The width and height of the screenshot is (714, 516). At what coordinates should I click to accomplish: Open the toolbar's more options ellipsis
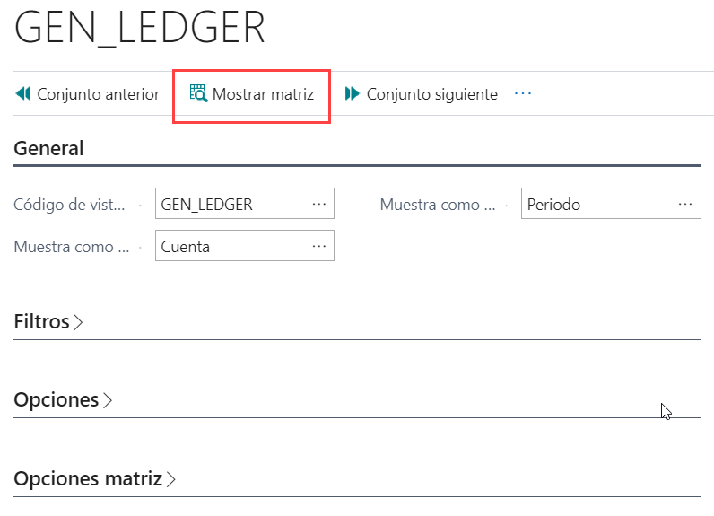pos(523,93)
